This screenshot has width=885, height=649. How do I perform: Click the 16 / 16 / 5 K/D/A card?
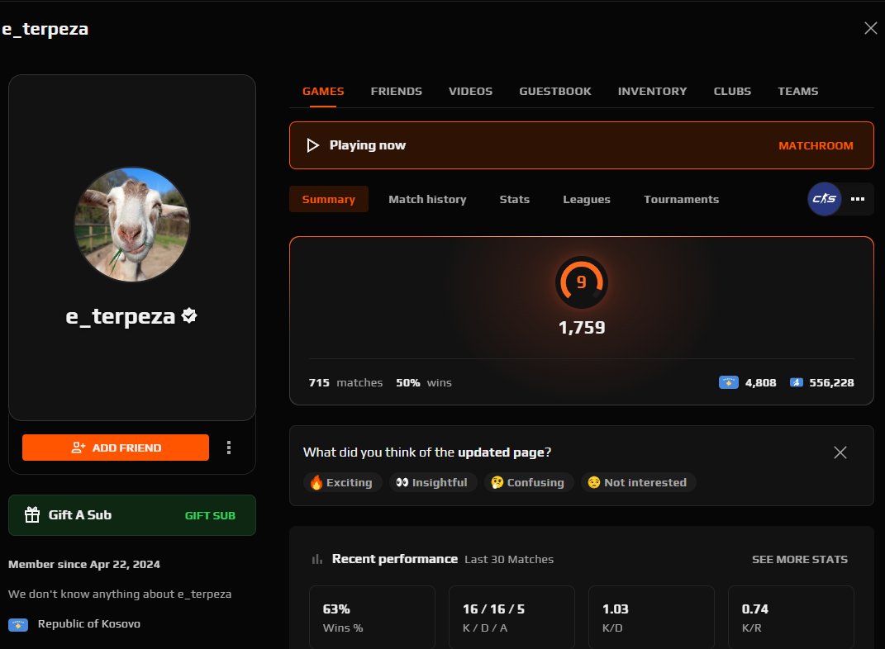511,617
